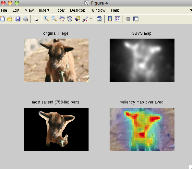Select the Brush data tool
The height and width of the screenshot is (169, 192).
(x=85, y=19)
